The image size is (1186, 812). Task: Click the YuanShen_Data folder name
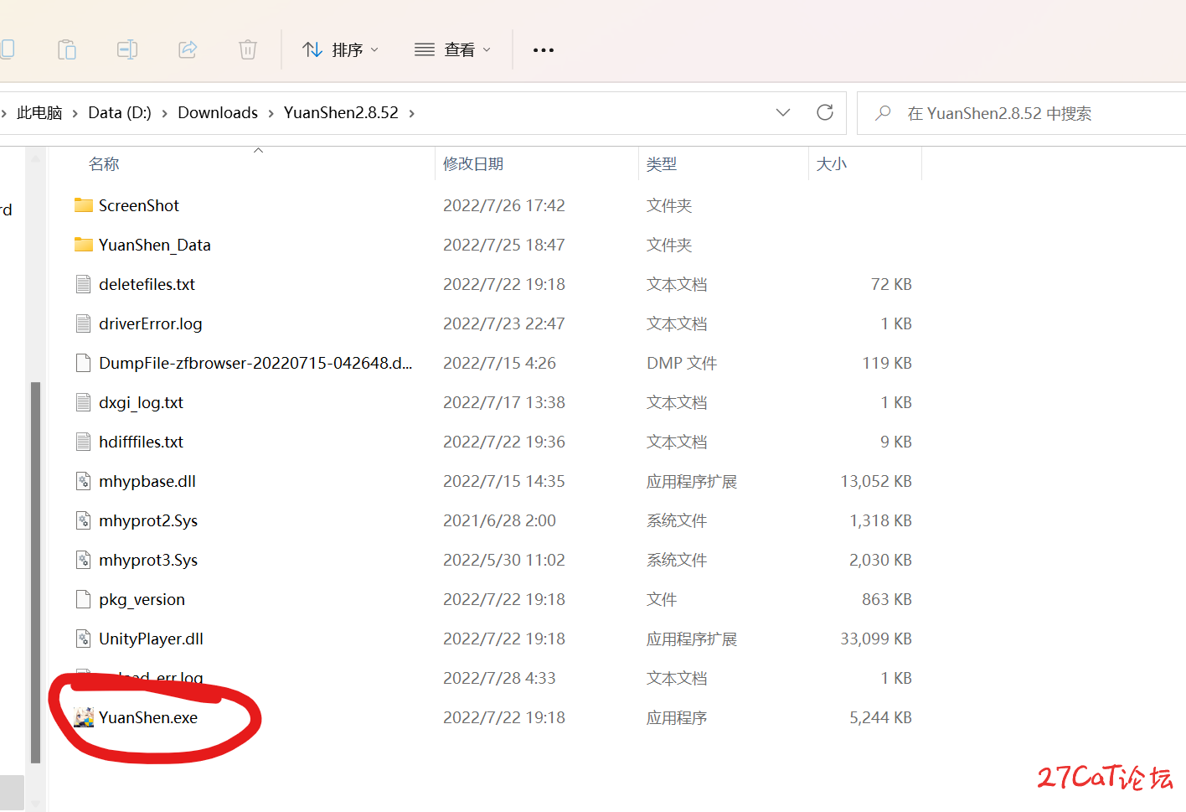coord(155,245)
